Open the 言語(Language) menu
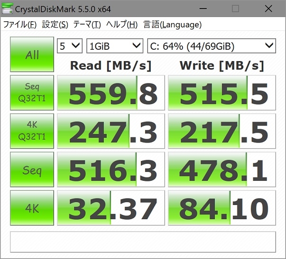This screenshot has height=259, width=286. point(172,25)
